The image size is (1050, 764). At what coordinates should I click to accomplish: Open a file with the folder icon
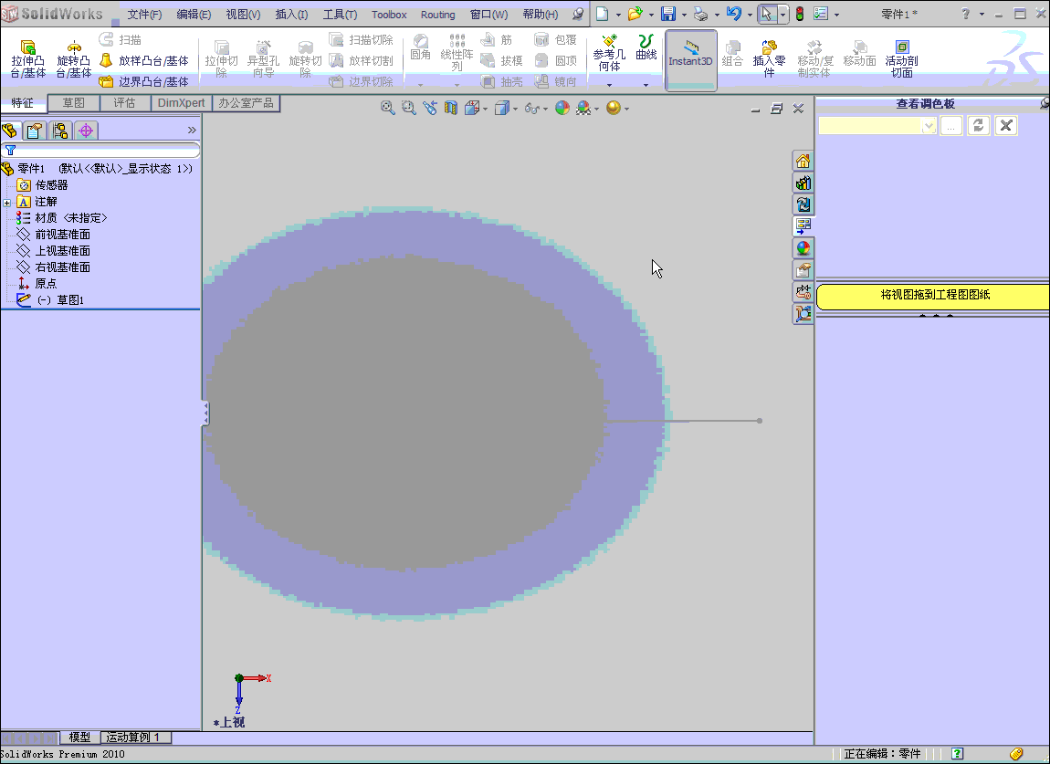[x=635, y=14]
